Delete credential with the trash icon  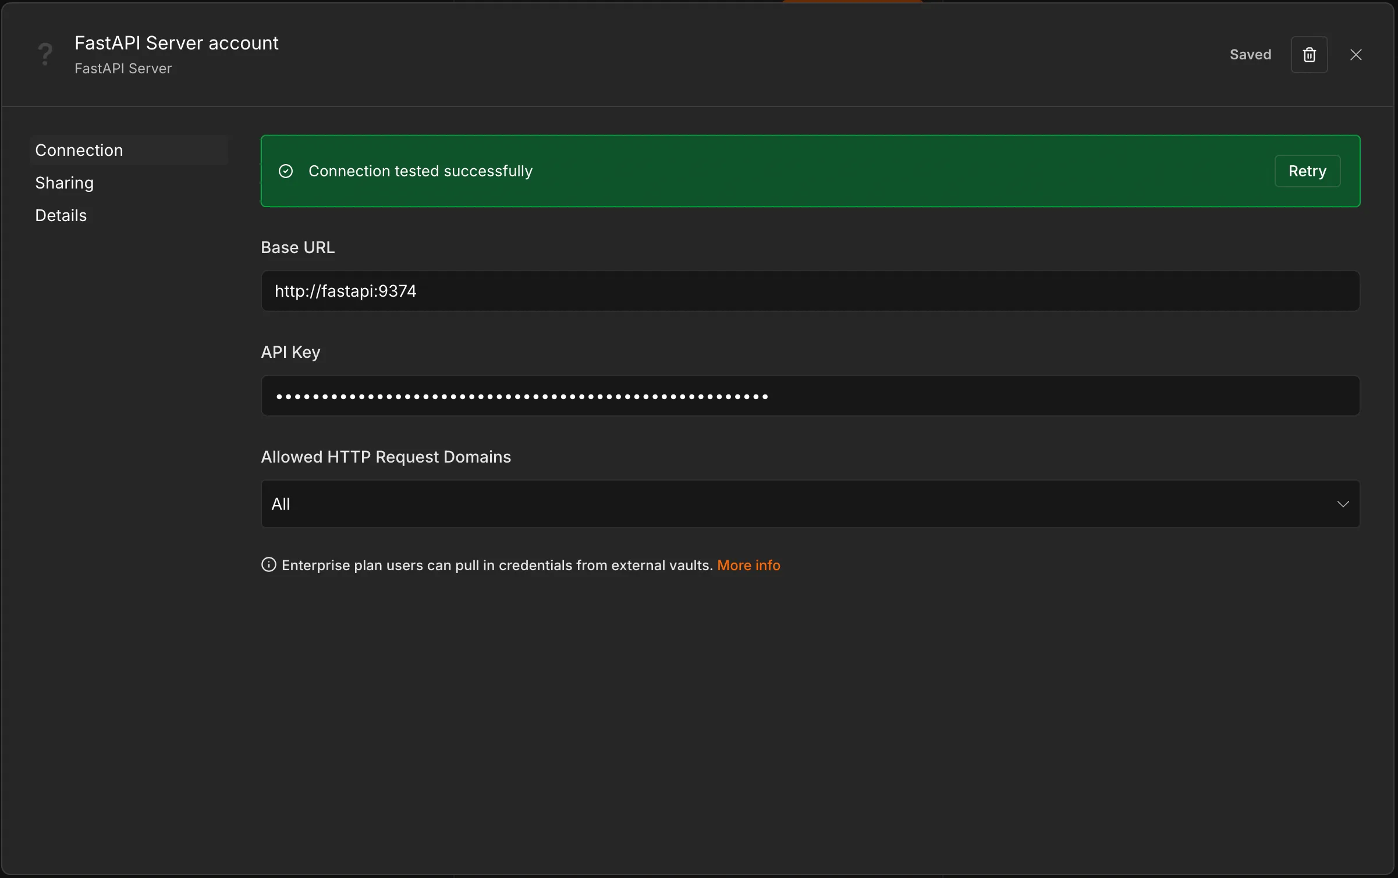(1309, 55)
